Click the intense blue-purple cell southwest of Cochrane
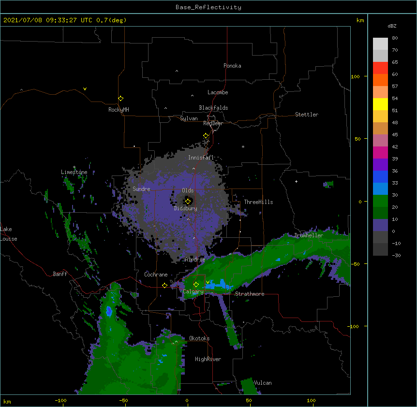This screenshot has height=407, width=417. [x=109, y=311]
